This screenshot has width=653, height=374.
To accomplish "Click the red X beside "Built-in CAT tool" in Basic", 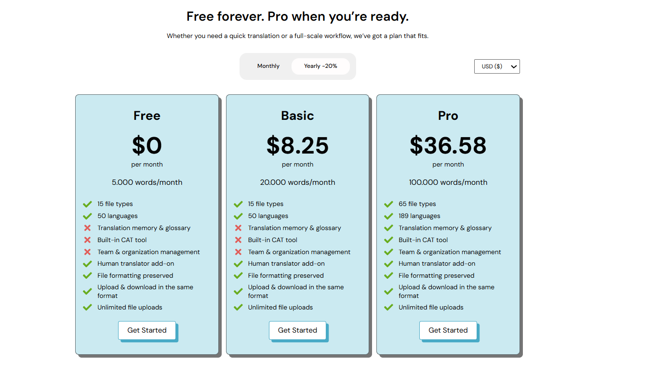I will (x=238, y=240).
